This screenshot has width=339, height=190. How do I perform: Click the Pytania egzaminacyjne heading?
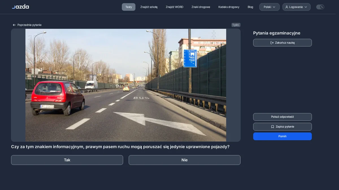(277, 33)
